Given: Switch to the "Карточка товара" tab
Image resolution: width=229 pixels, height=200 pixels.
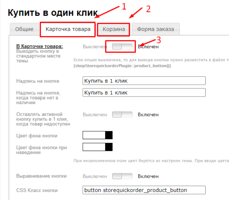Looking at the screenshot, I should [x=68, y=29].
